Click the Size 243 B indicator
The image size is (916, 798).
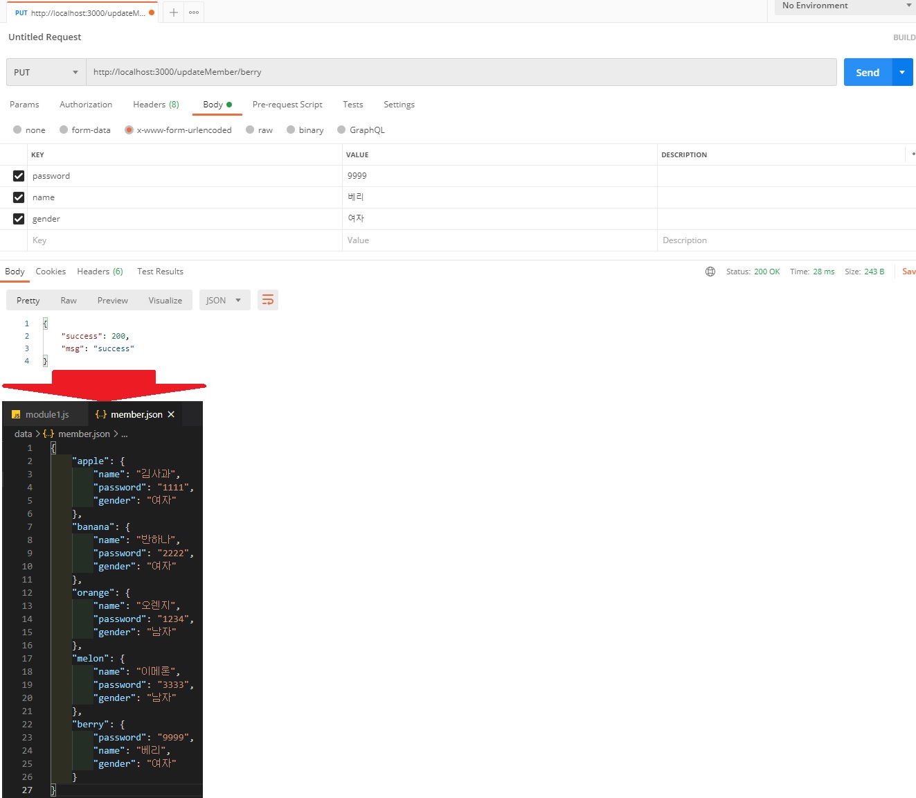pos(864,272)
